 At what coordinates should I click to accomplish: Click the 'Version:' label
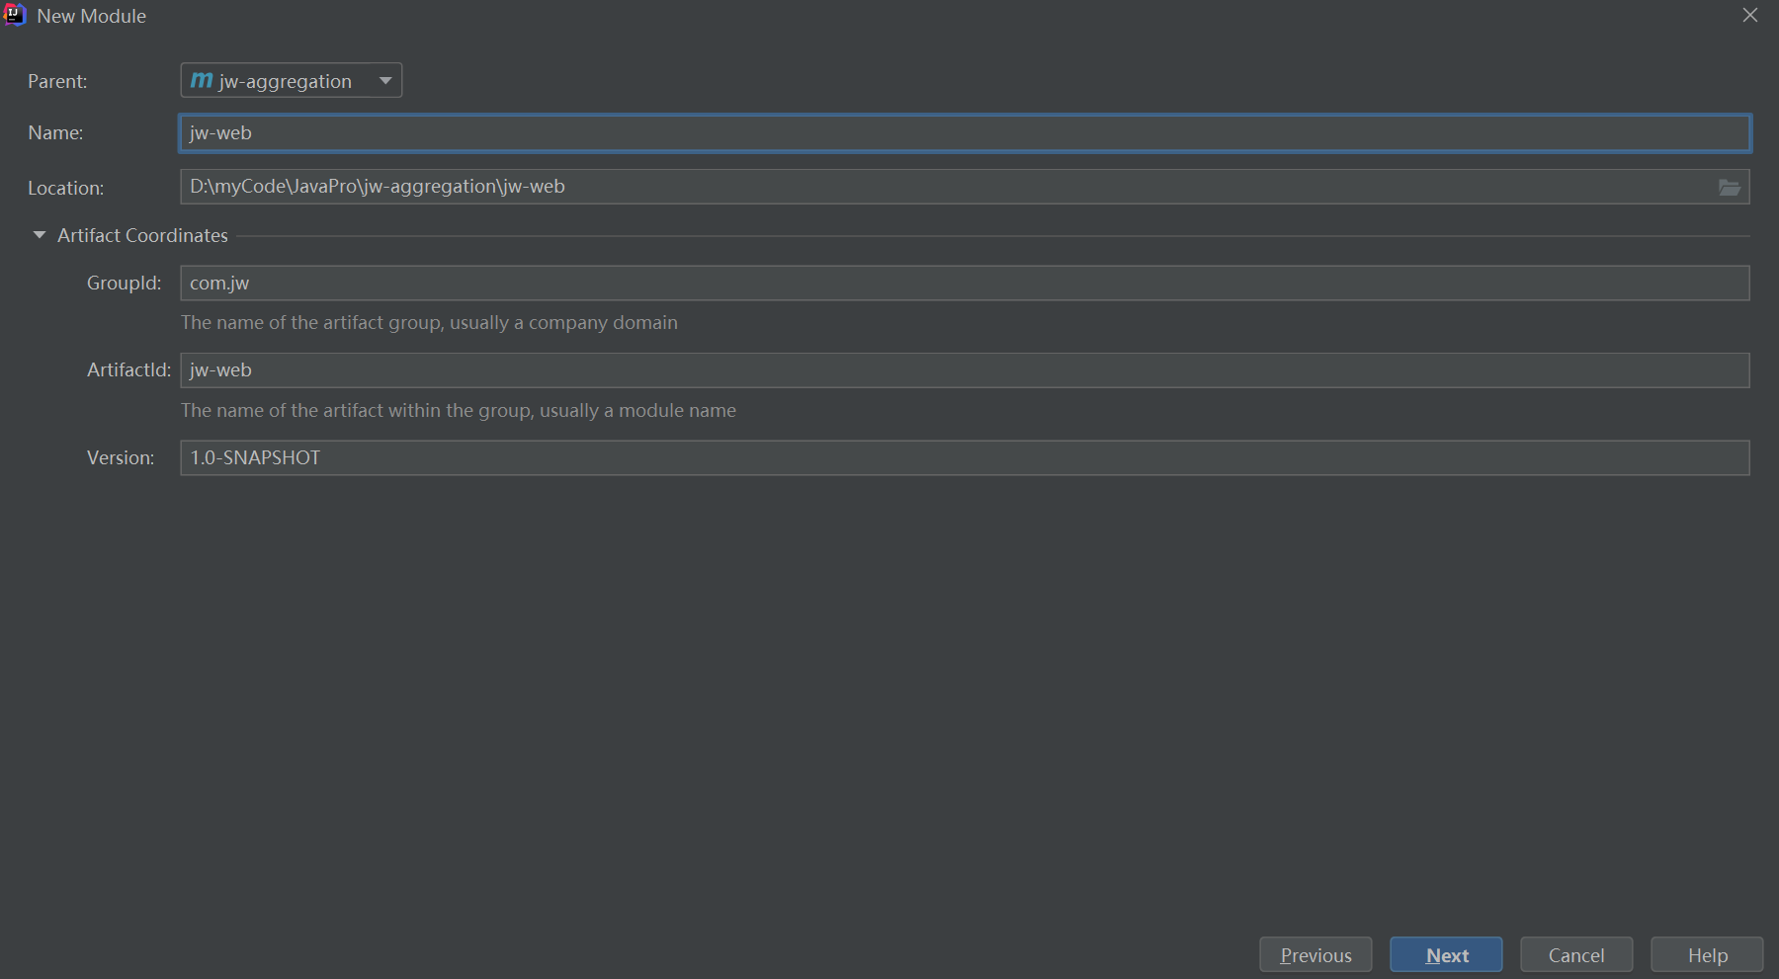121,457
